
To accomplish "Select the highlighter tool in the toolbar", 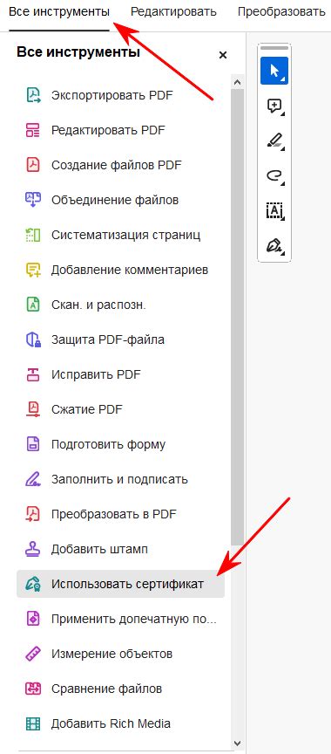I will coord(274,141).
